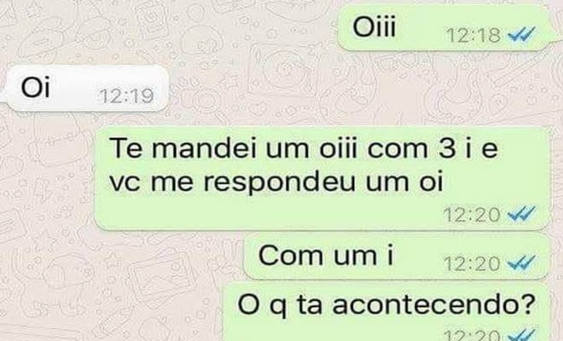This screenshot has width=563, height=341.
Task: Select the 'Oiii' sent message bubble
Action: tap(444, 27)
